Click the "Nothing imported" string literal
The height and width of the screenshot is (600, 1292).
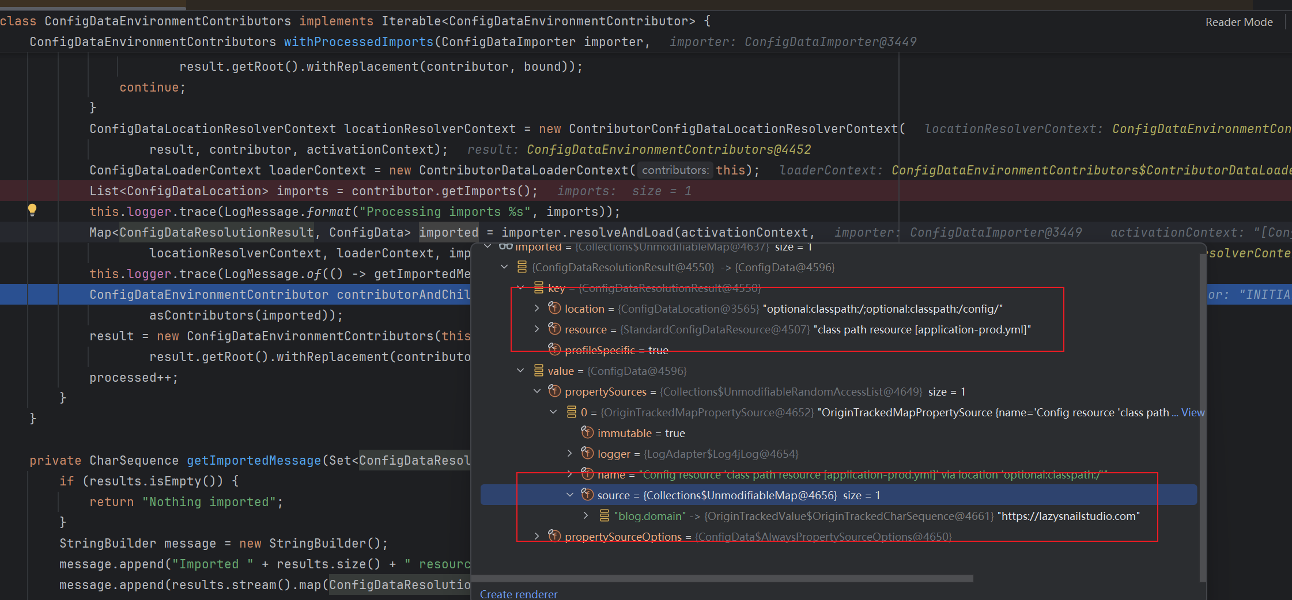pyautogui.click(x=209, y=502)
